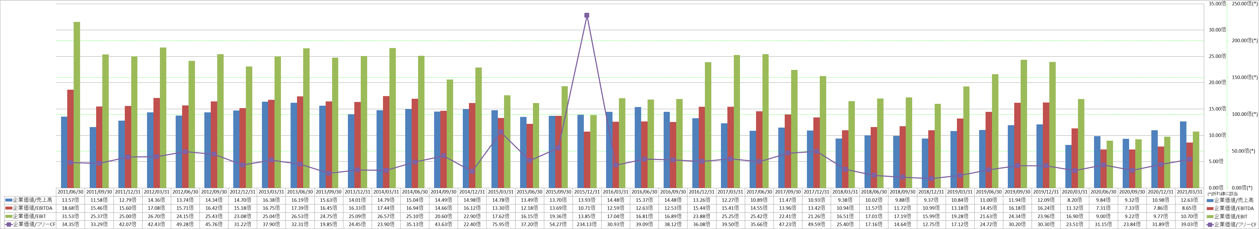Click the 12.75倍 free CF cell
This screenshot has height=229, width=1259.
coord(931,225)
